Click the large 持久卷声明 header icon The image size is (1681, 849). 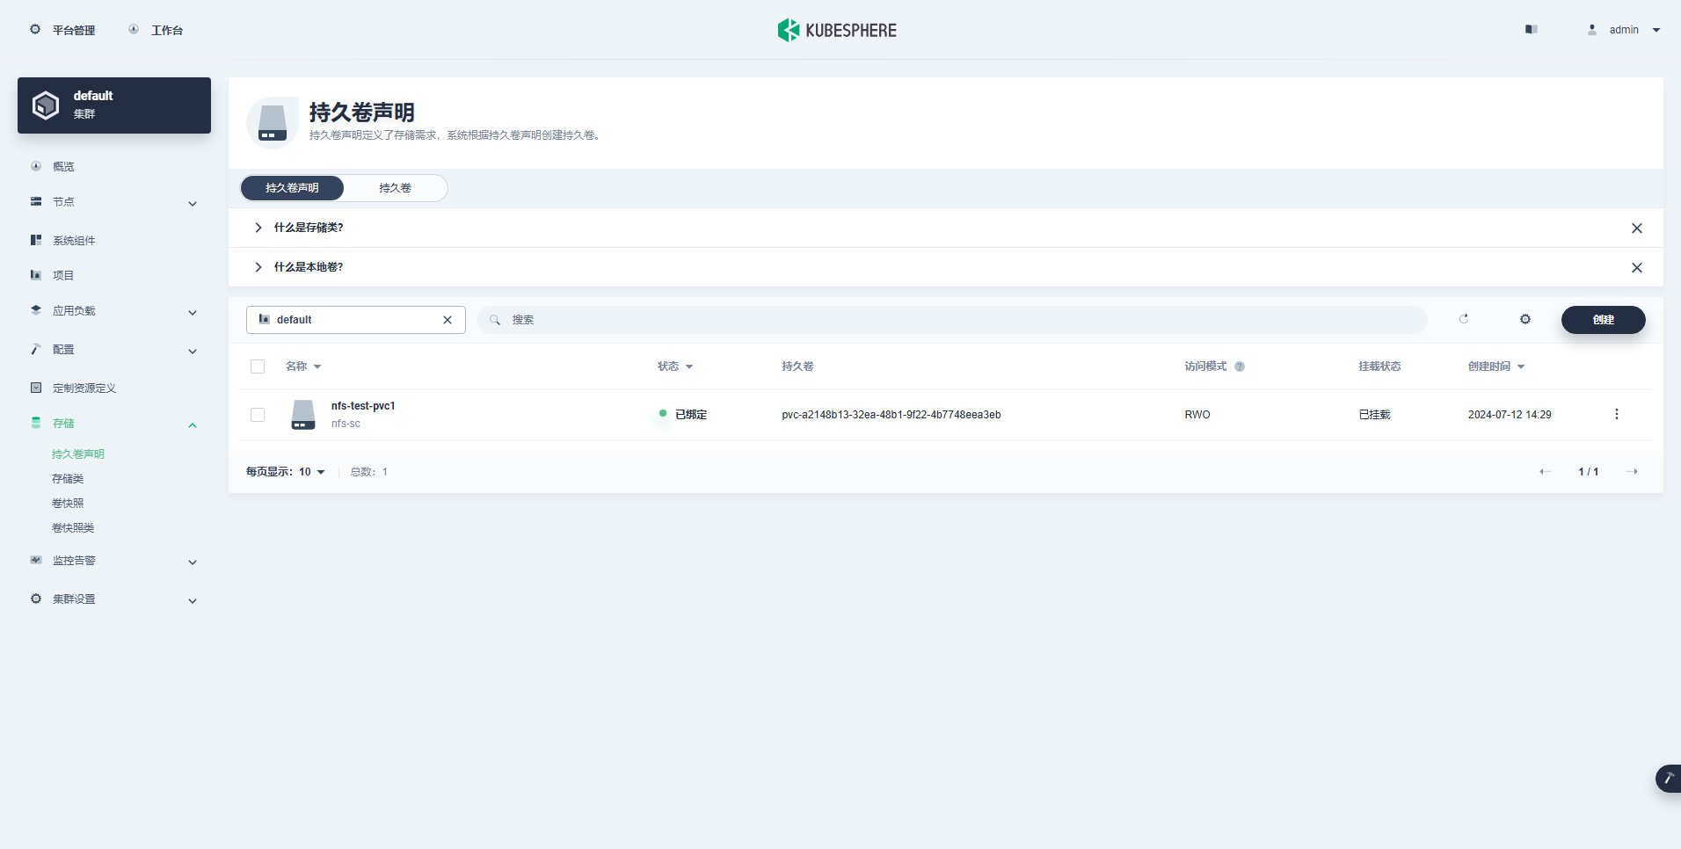click(273, 123)
